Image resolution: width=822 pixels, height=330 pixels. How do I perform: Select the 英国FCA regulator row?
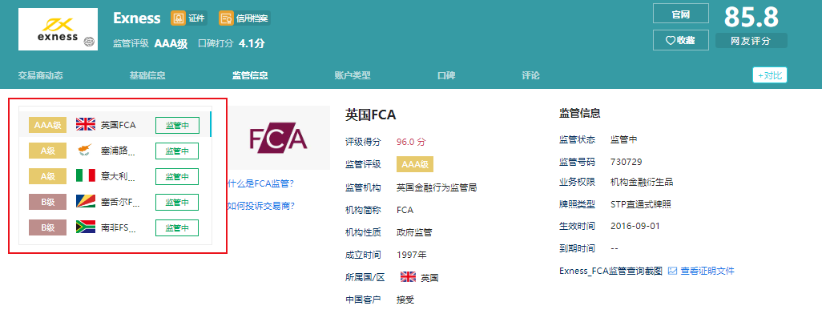tap(115, 125)
